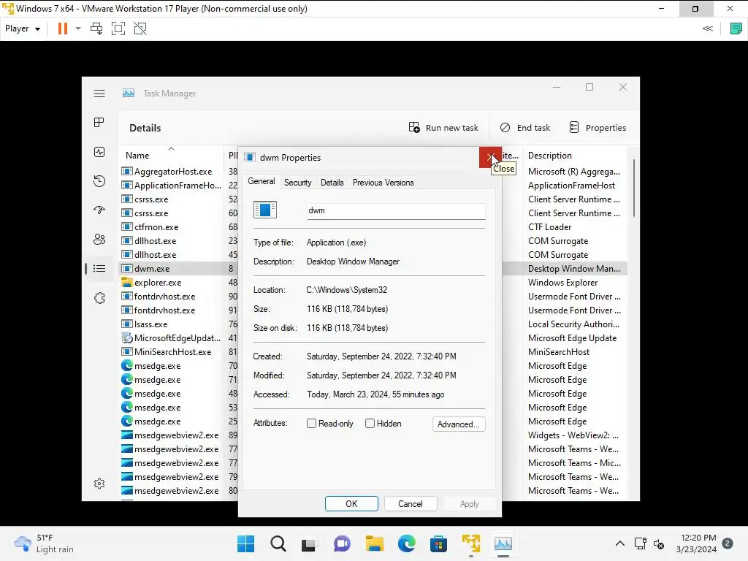This screenshot has height=561, width=748.
Task: Open VMware notes message icon
Action: pyautogui.click(x=736, y=28)
